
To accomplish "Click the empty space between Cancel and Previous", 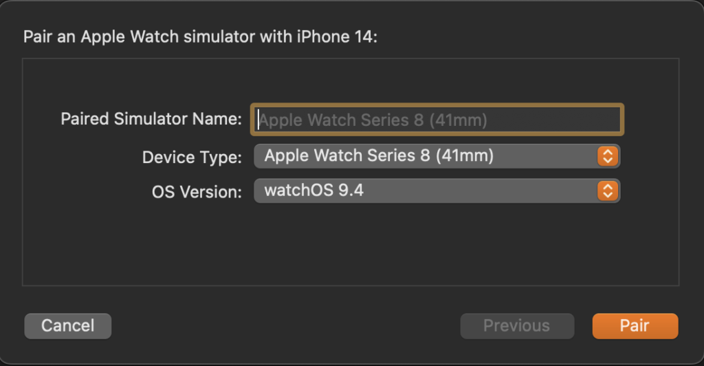I will point(285,325).
